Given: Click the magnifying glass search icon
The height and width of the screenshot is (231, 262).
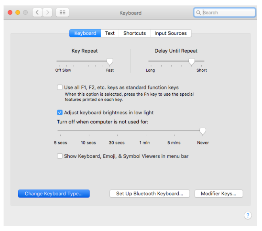Looking at the screenshot, I should [199, 13].
